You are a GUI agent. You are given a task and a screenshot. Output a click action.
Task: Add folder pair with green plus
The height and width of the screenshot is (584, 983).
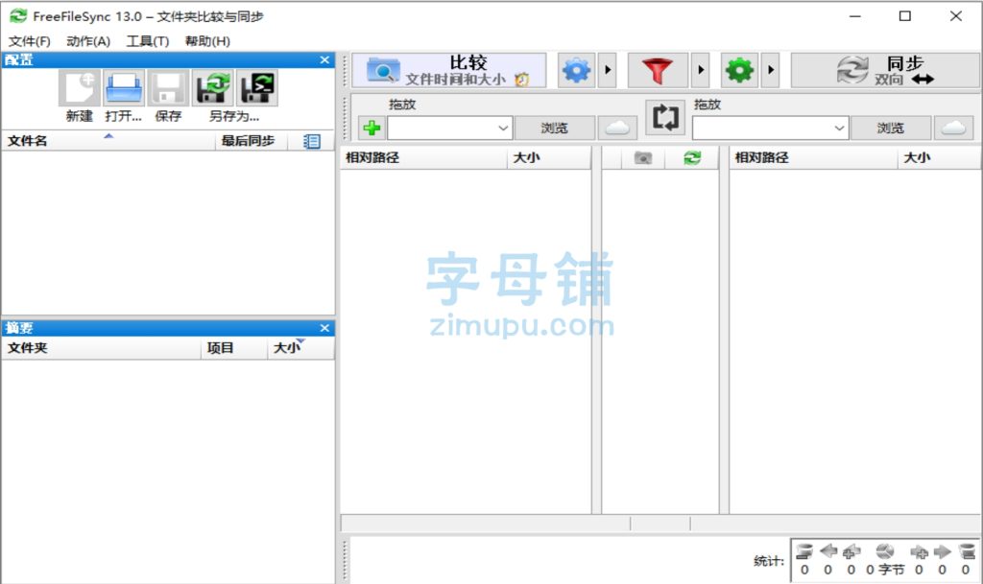[x=372, y=128]
